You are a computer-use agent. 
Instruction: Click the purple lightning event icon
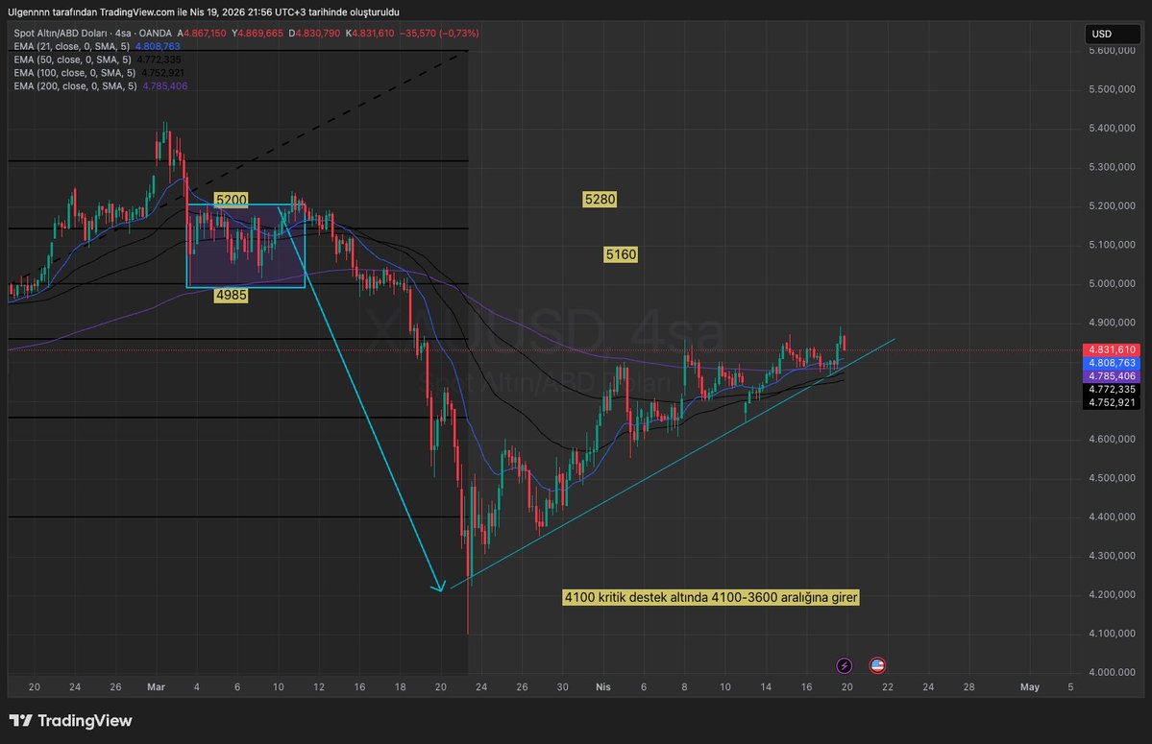[x=845, y=665]
